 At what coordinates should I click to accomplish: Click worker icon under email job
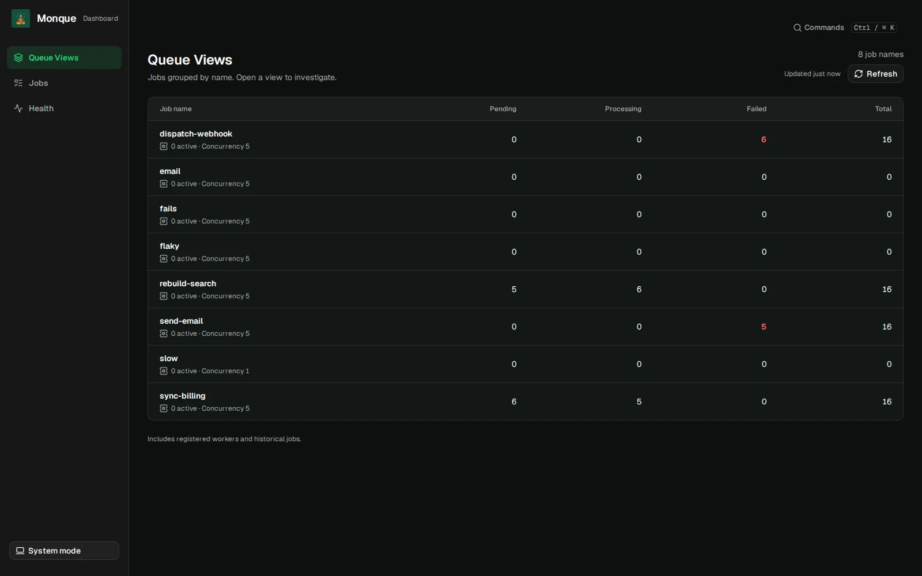164,184
